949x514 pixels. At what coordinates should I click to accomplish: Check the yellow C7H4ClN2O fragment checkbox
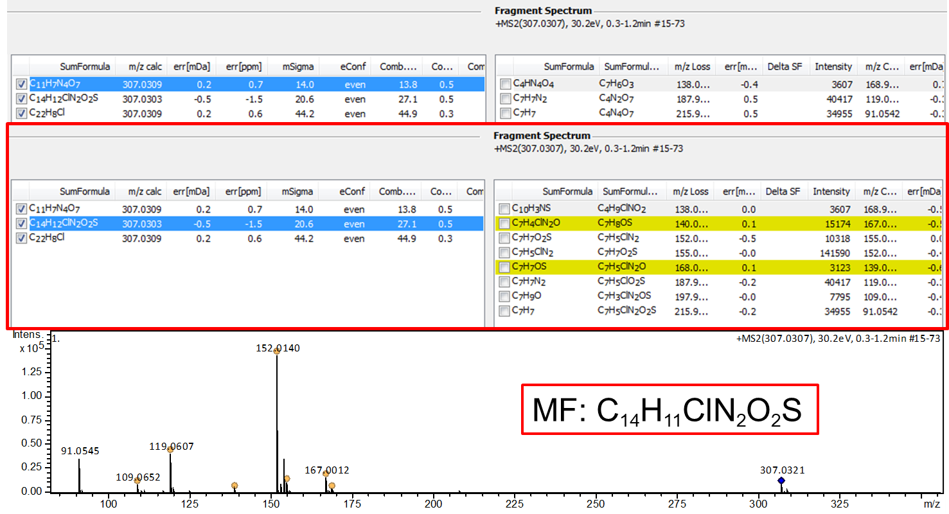pyautogui.click(x=504, y=224)
